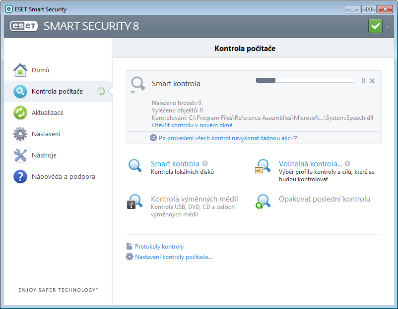Image resolution: width=398 pixels, height=309 pixels.
Task: Click the Kontrola počítače page heading
Action: (x=245, y=49)
